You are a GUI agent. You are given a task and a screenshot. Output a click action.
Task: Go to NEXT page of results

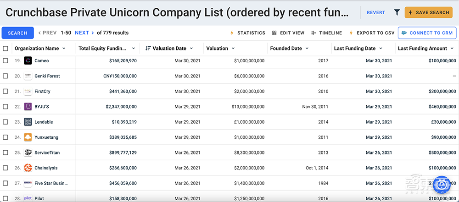(82, 33)
